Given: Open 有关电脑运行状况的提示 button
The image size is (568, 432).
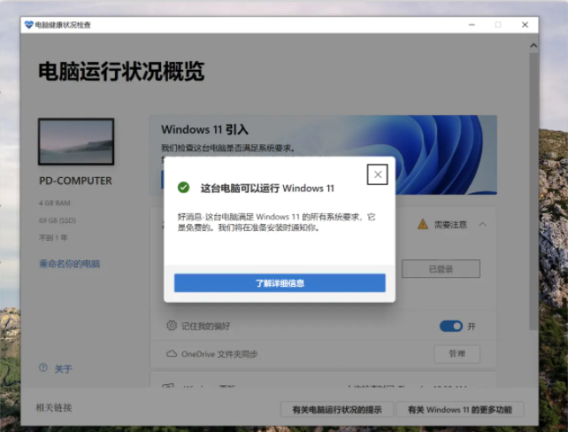Looking at the screenshot, I should pos(337,410).
